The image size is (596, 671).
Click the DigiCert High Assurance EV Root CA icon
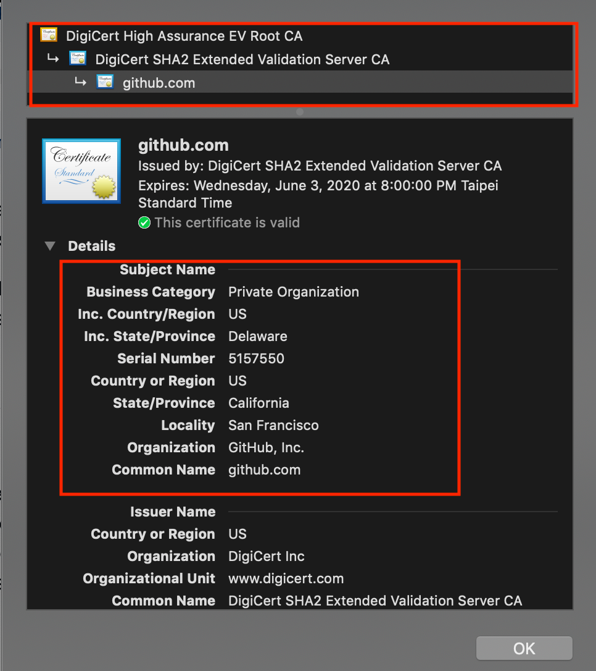point(49,35)
